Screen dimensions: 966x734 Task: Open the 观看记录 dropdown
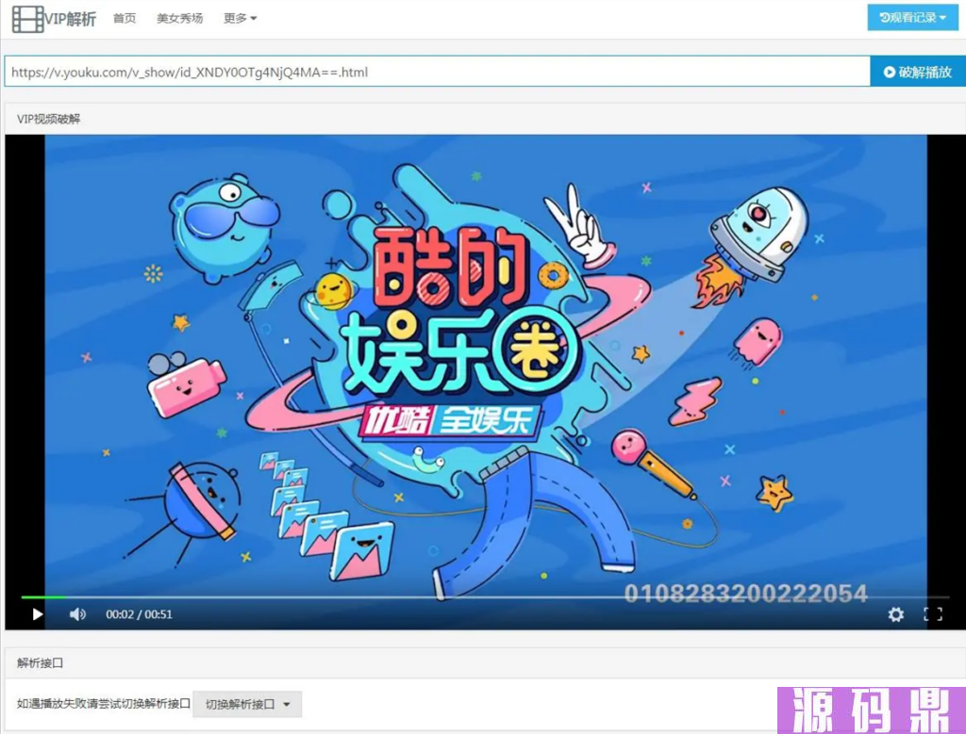912,18
